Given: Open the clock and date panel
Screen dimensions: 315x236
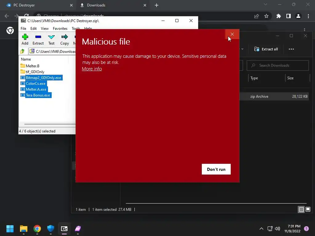Looking at the screenshot, I should pyautogui.click(x=292, y=229).
